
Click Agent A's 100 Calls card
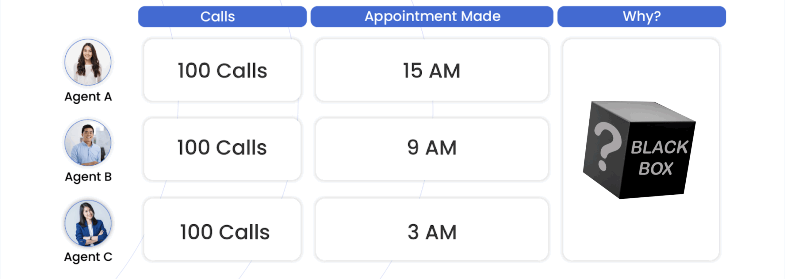point(222,70)
